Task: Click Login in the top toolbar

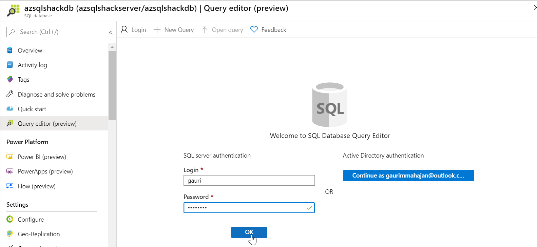Action: tap(134, 30)
